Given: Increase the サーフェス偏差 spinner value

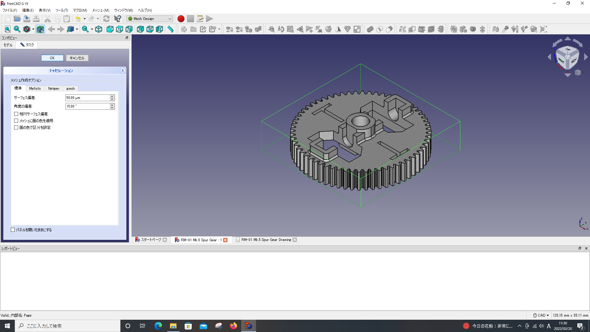Looking at the screenshot, I should [112, 96].
